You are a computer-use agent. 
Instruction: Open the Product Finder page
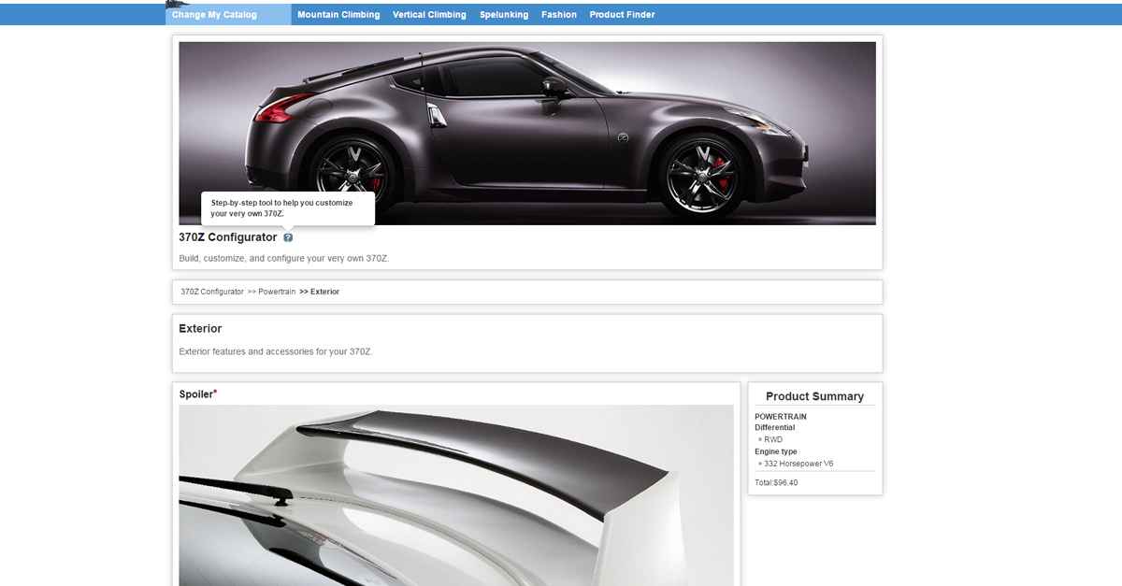tap(622, 15)
